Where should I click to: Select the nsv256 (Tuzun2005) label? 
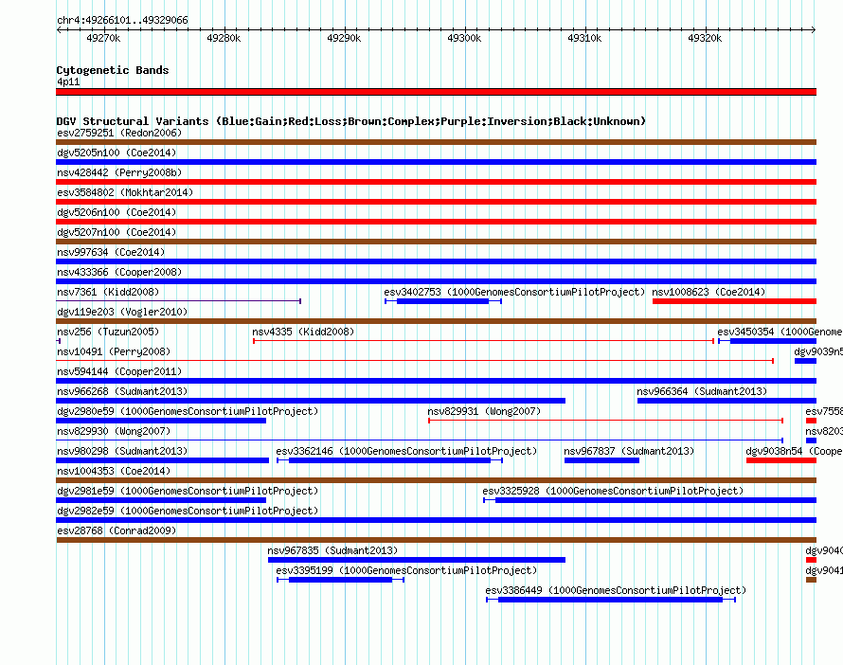108,332
